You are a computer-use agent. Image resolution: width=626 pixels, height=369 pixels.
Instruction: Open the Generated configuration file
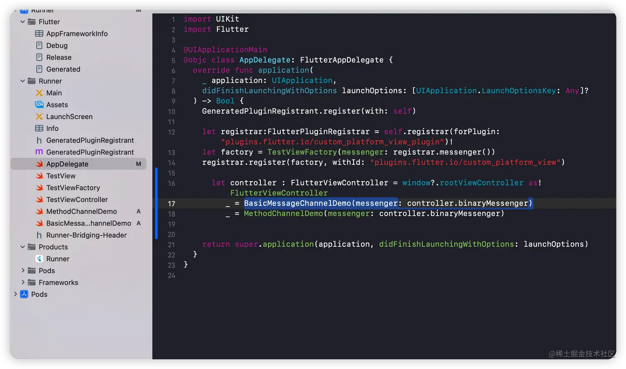(63, 69)
